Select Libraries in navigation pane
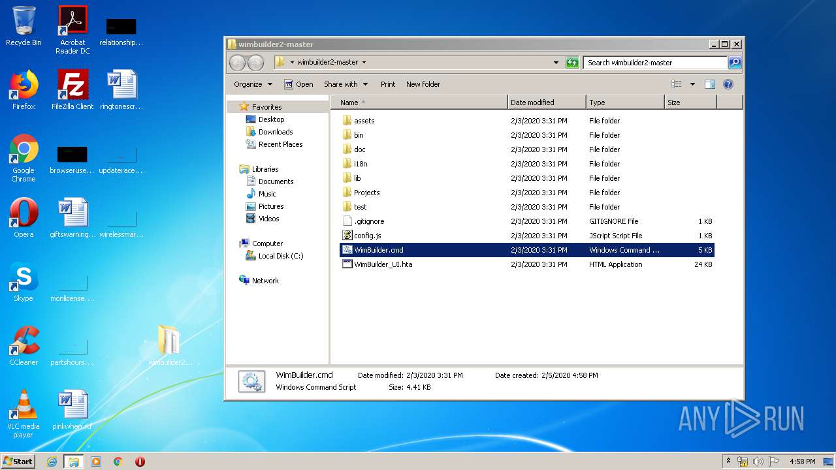836x470 pixels. [x=265, y=169]
